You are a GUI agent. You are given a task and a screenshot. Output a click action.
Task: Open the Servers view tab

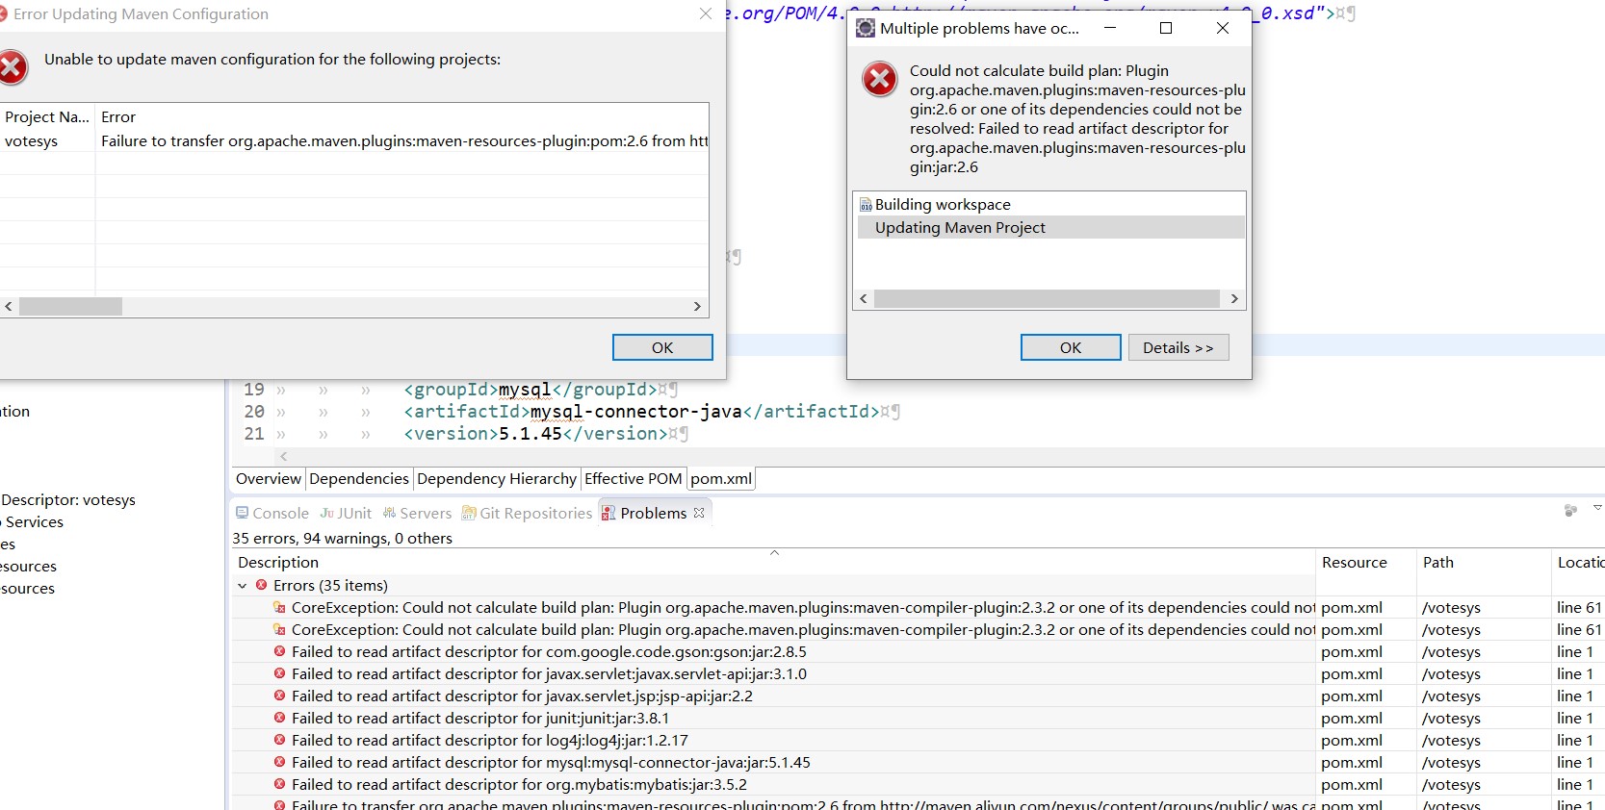(x=417, y=513)
